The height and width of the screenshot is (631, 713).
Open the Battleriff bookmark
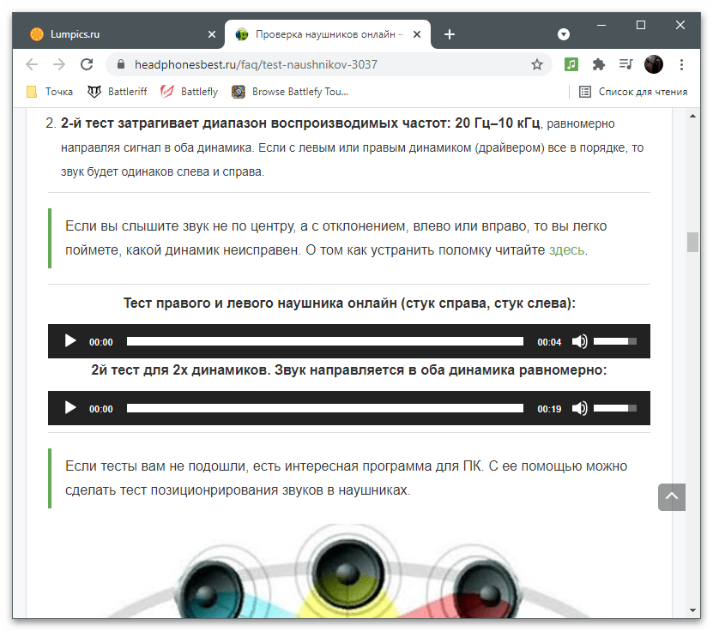click(118, 92)
